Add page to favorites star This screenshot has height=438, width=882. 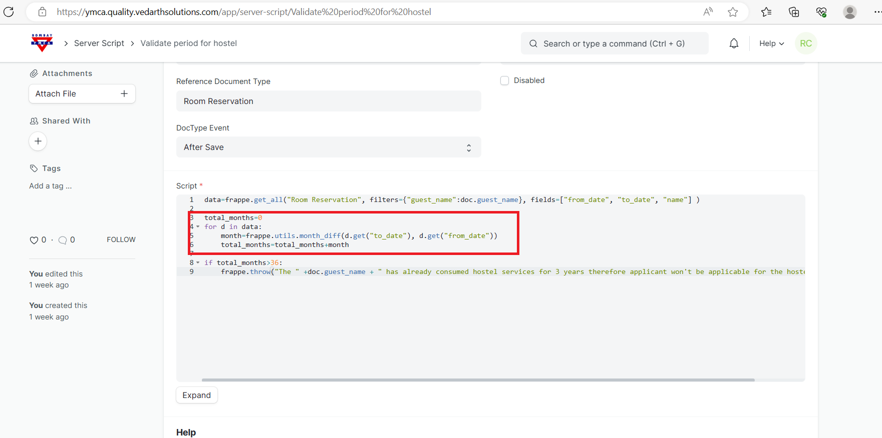[x=733, y=12]
